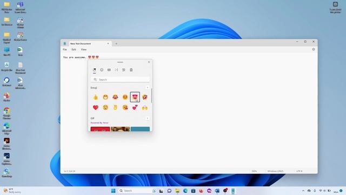
Task: Insert the two hearts emoji
Action: pyautogui.click(x=135, y=108)
